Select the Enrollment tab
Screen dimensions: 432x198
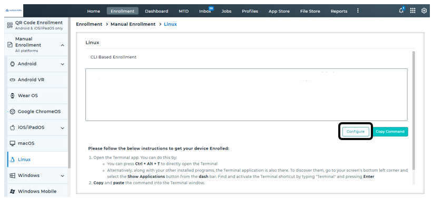click(x=122, y=11)
